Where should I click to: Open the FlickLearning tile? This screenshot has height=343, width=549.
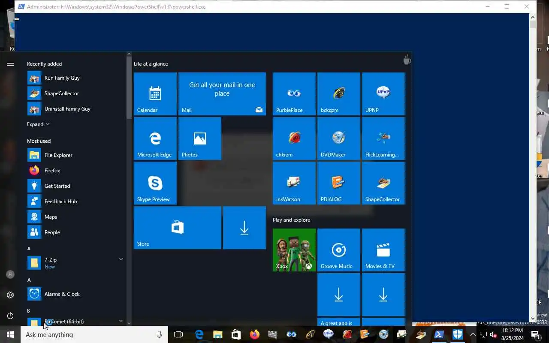[x=383, y=138]
